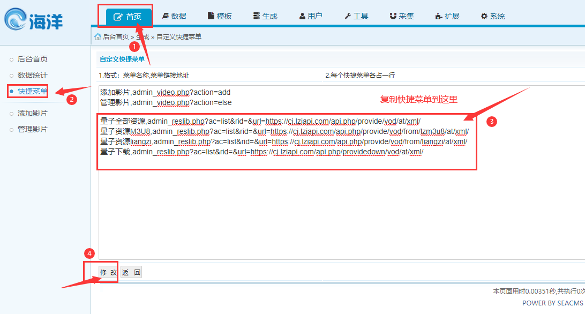Go to the 生成 tab
Screen dimensions: 585x314
(x=266, y=16)
